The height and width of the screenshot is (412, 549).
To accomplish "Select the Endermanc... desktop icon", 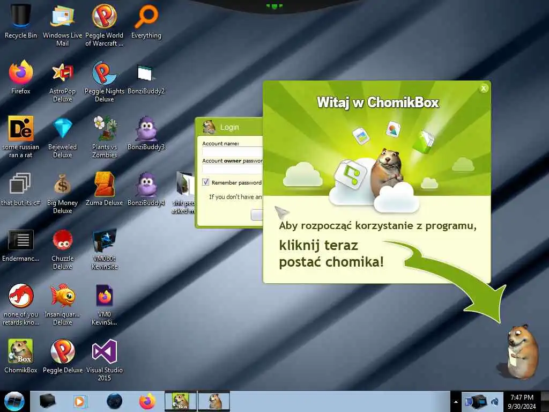I will click(x=21, y=245).
